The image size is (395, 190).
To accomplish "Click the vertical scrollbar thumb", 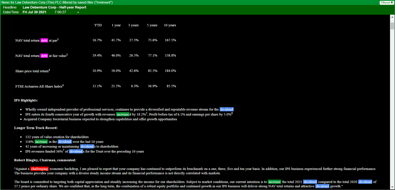I will [392, 26].
